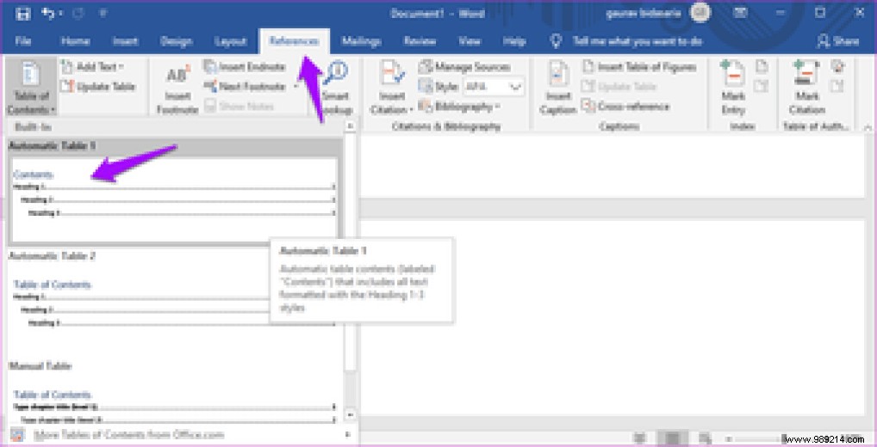The width and height of the screenshot is (877, 447).
Task: Open the citation Style combo box
Action: coord(494,87)
